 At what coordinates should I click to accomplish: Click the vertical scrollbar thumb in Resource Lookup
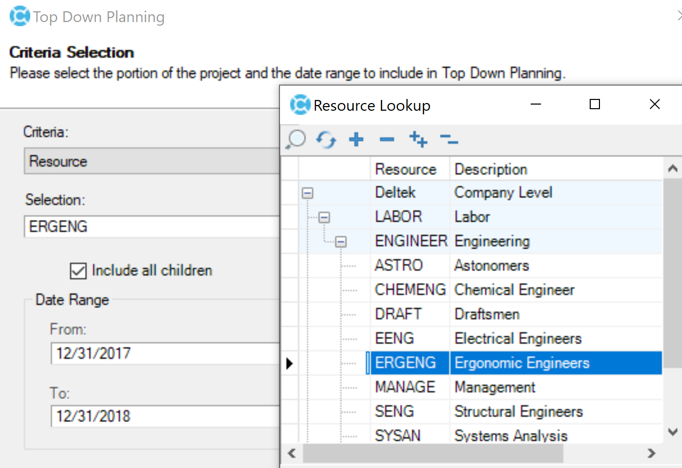(673, 273)
